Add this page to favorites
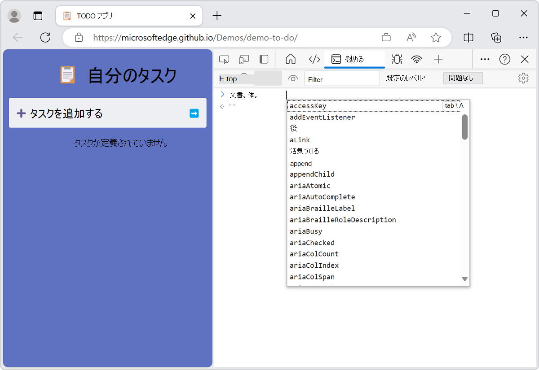The width and height of the screenshot is (539, 370). tap(436, 38)
